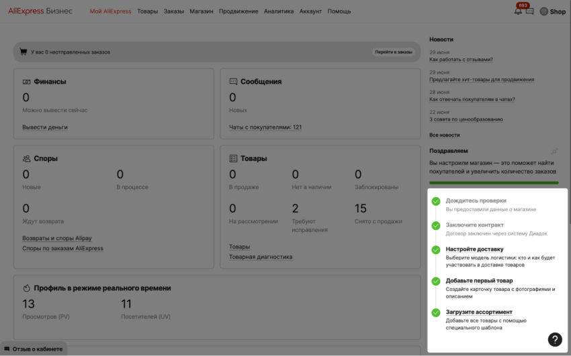Click the Настройте доставку step link
The height and width of the screenshot is (356, 571).
pyautogui.click(x=474, y=249)
